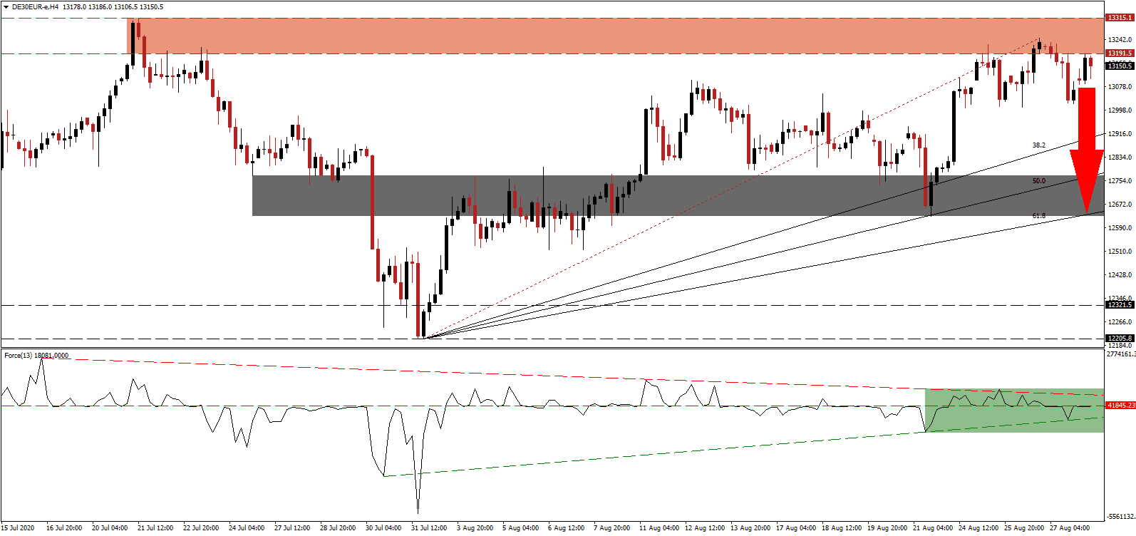This screenshot has height=536, width=1136.
Task: Click the Force(13) indicator label
Action: [x=18, y=355]
